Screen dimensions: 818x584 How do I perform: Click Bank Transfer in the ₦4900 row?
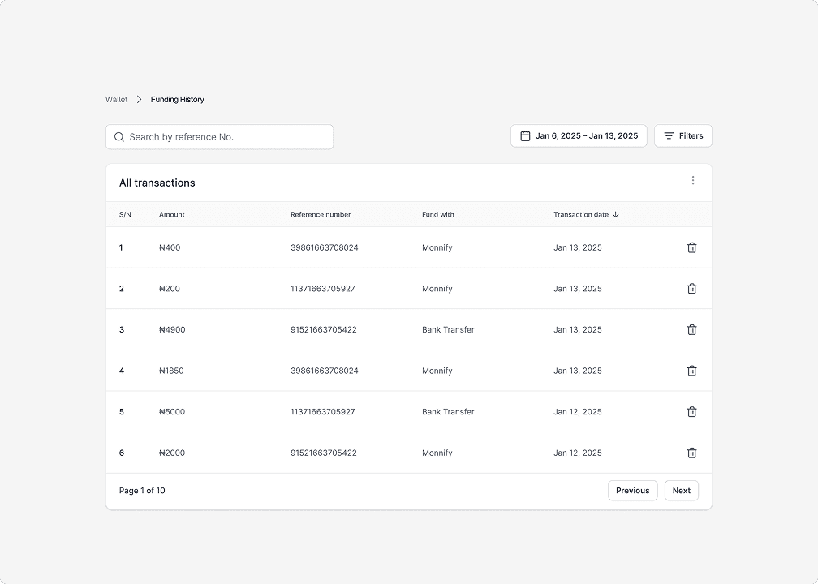coord(448,329)
